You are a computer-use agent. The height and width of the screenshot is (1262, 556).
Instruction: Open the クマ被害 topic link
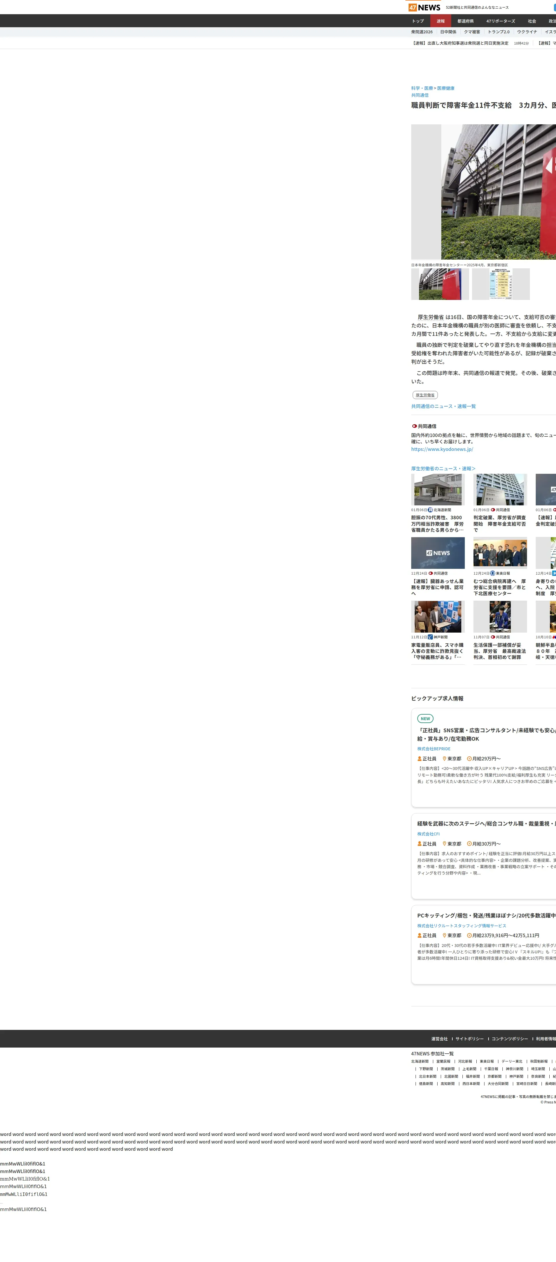pyautogui.click(x=472, y=32)
